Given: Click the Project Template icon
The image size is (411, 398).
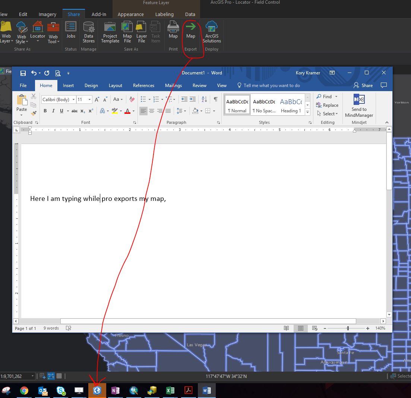Looking at the screenshot, I should 110,32.
